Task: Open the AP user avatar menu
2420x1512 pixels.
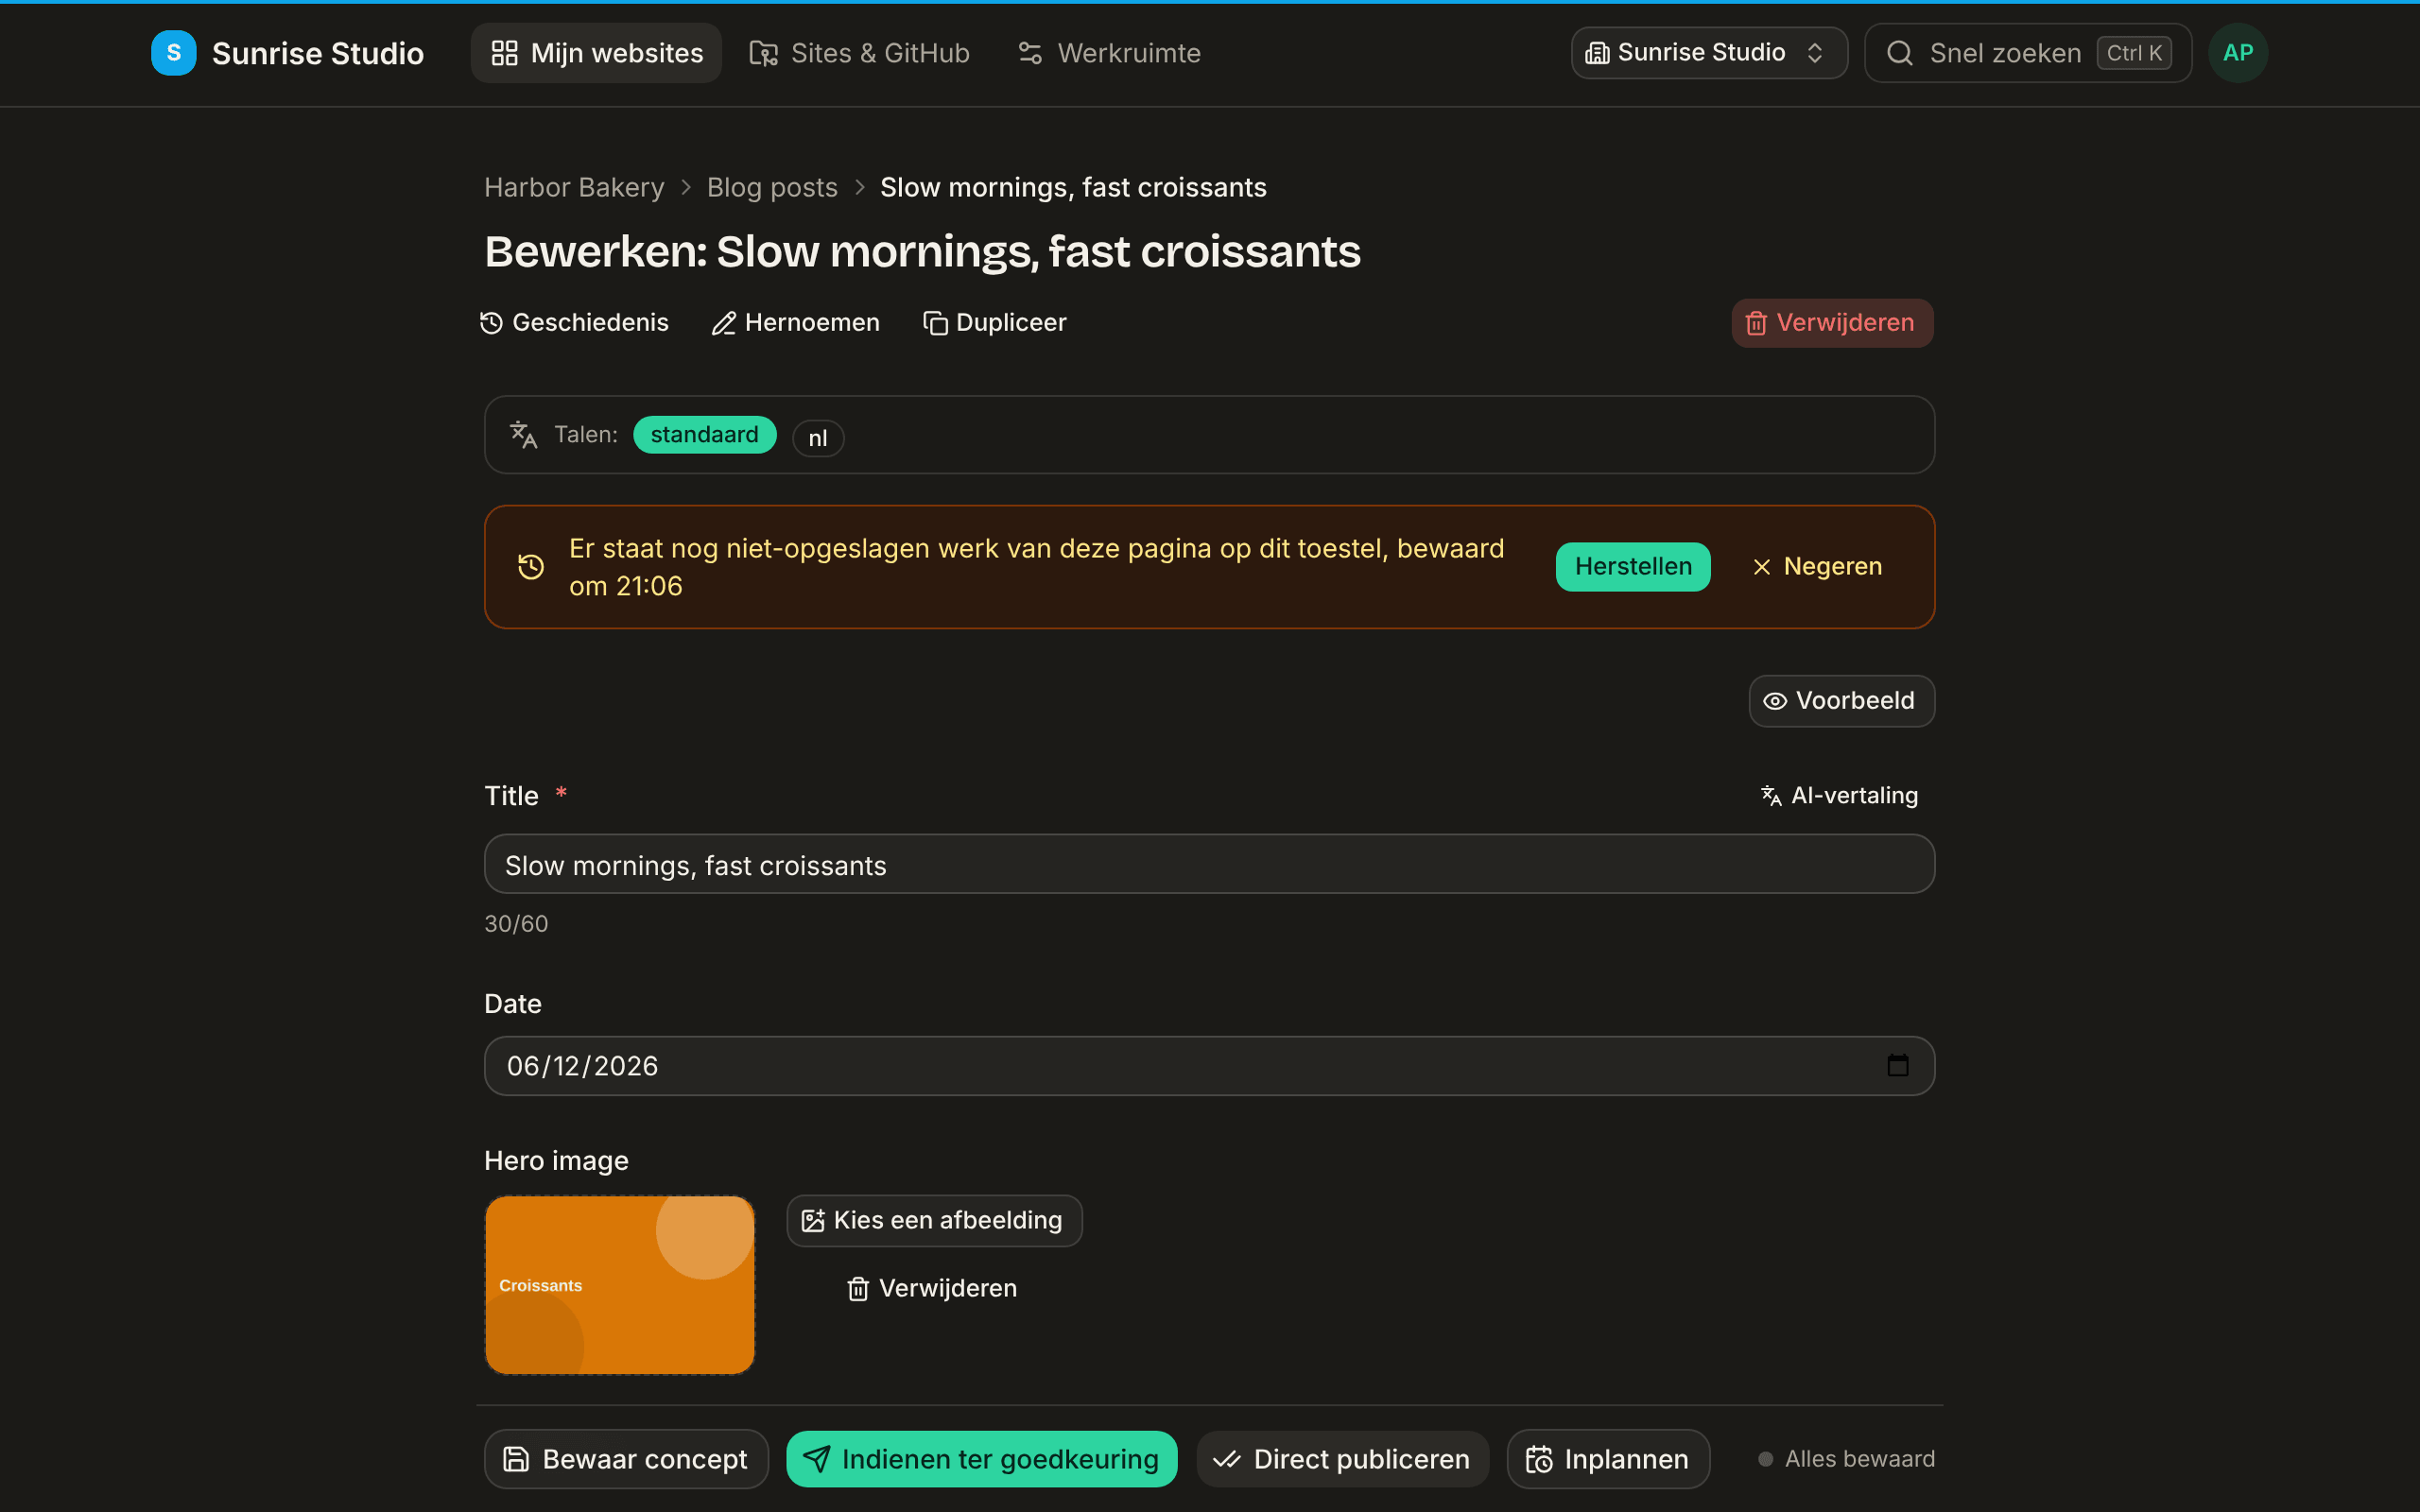Action: point(2238,53)
